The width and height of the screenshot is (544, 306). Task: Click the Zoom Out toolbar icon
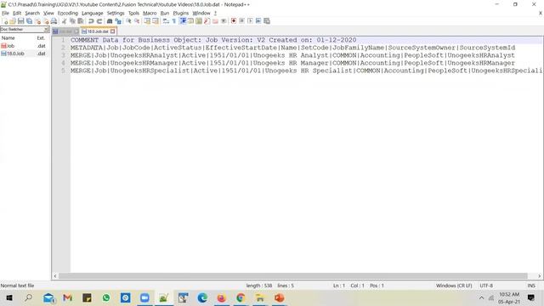(x=137, y=21)
